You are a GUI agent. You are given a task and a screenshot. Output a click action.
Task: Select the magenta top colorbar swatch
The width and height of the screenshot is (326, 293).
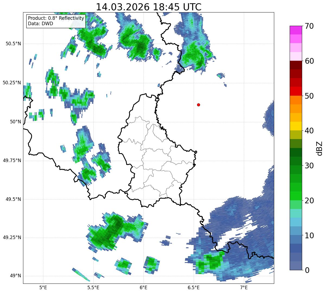pos(296,30)
